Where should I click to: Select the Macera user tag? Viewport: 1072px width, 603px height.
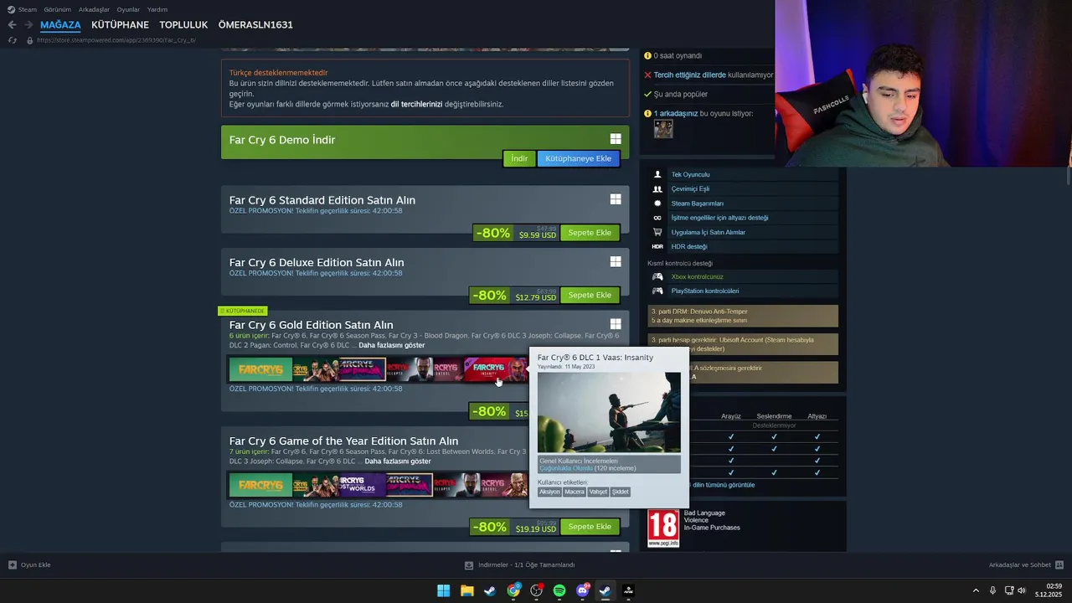click(x=575, y=492)
